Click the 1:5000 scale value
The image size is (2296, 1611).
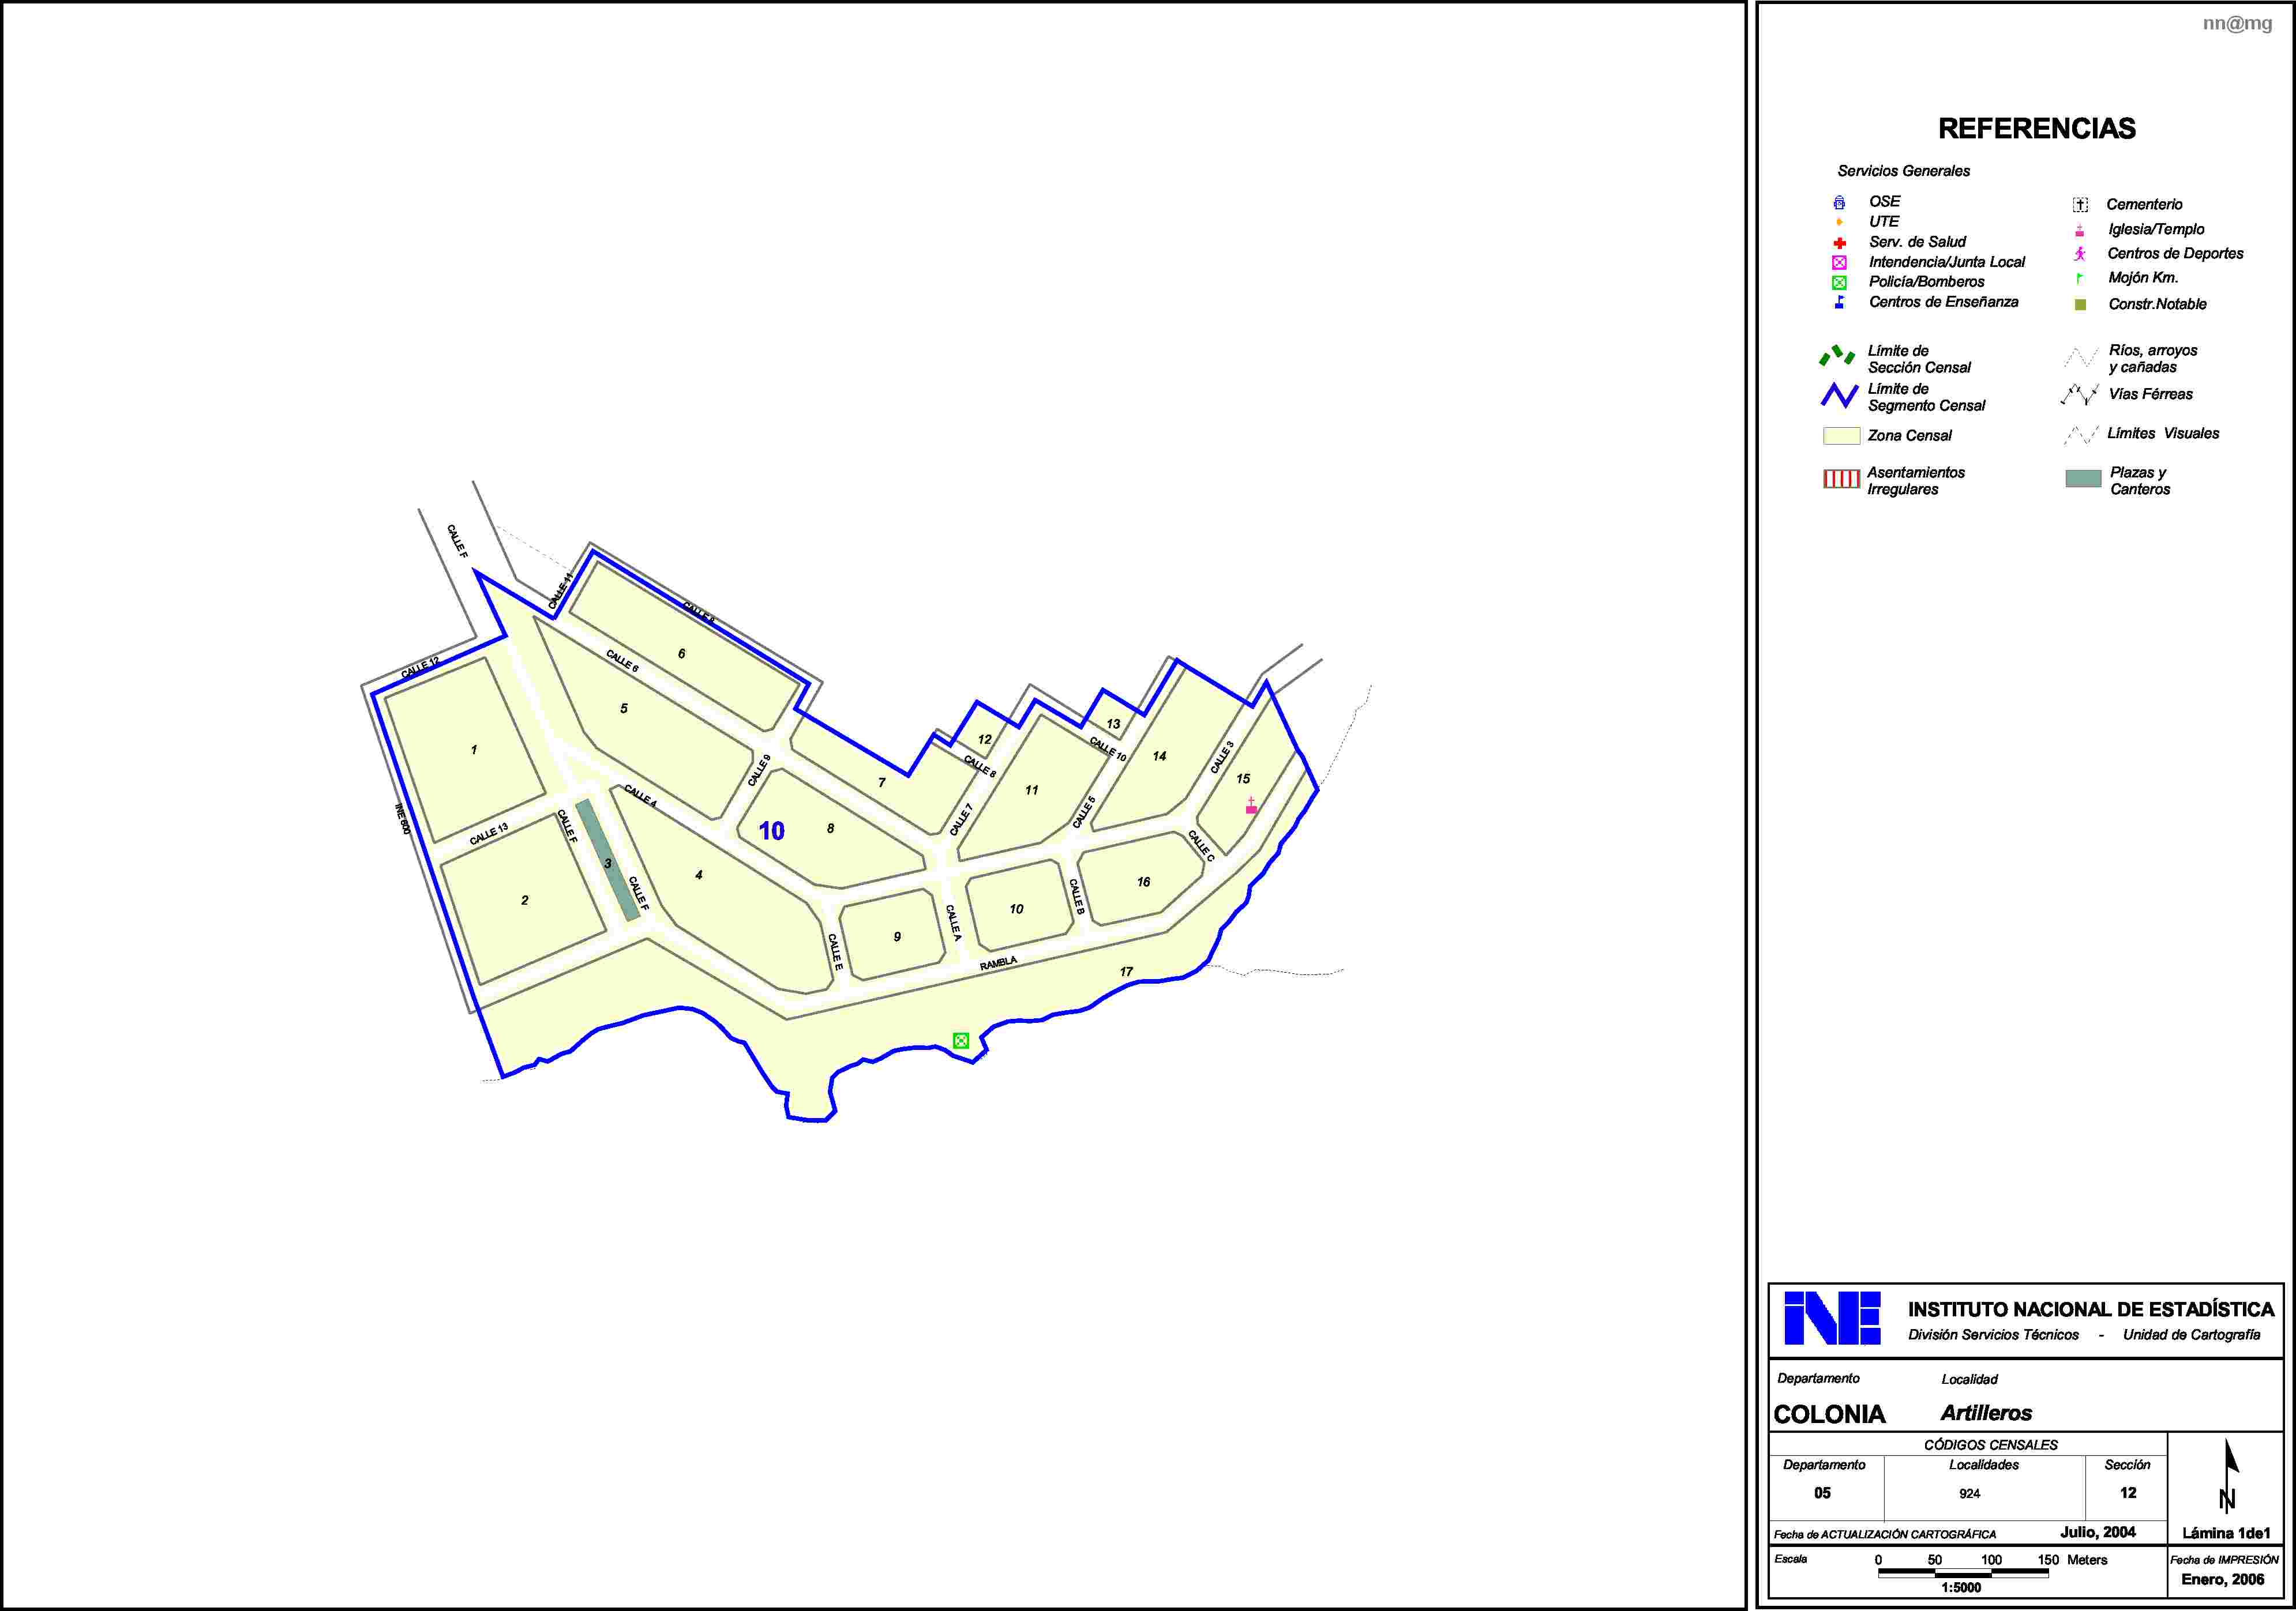tap(1961, 1588)
